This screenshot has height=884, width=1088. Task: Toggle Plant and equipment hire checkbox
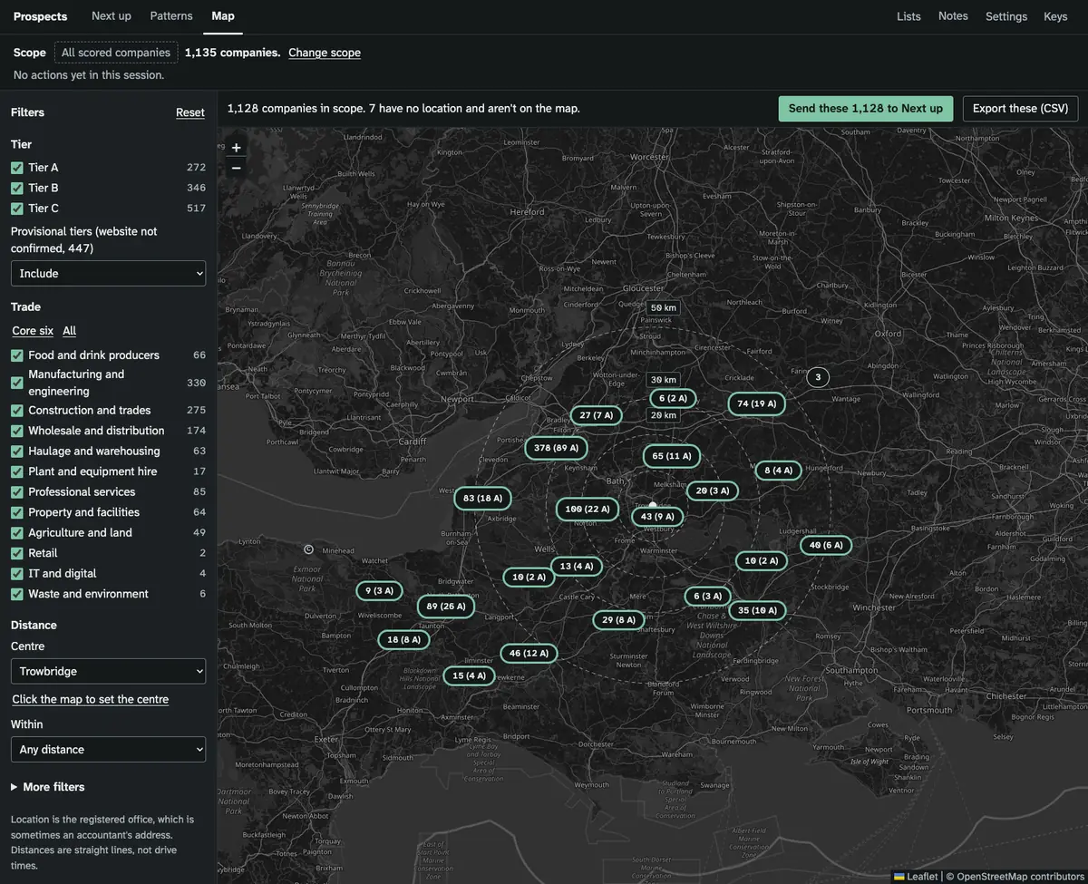point(17,471)
